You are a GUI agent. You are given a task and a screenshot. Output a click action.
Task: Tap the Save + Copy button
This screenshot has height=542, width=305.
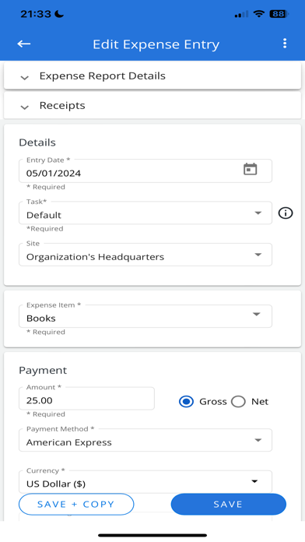pos(76,505)
